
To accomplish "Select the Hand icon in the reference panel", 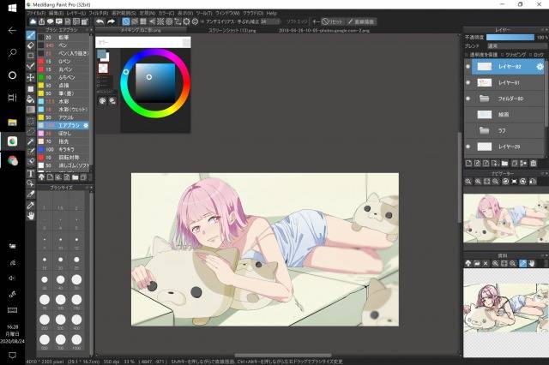I will pos(532,263).
